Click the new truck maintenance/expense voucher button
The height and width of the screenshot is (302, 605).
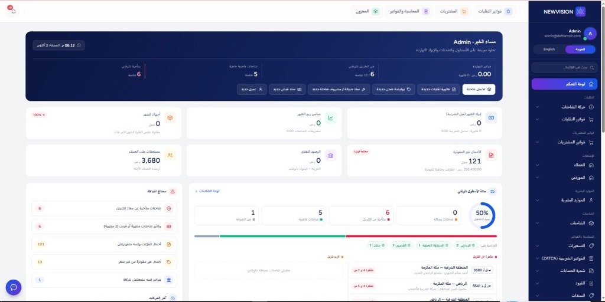pyautogui.click(x=339, y=90)
